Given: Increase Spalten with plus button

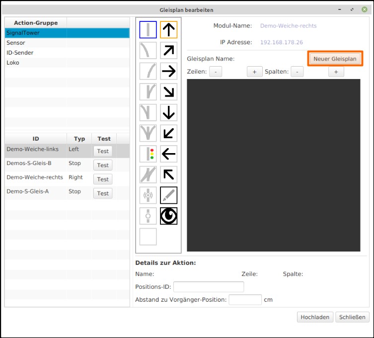Looking at the screenshot, I should point(336,72).
